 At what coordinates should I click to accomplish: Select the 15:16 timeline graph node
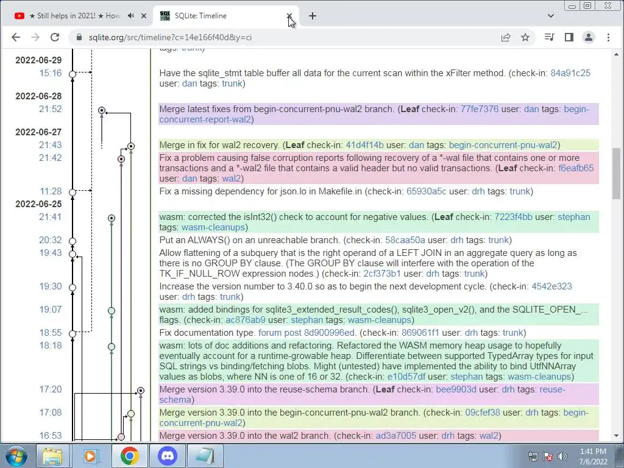73,74
